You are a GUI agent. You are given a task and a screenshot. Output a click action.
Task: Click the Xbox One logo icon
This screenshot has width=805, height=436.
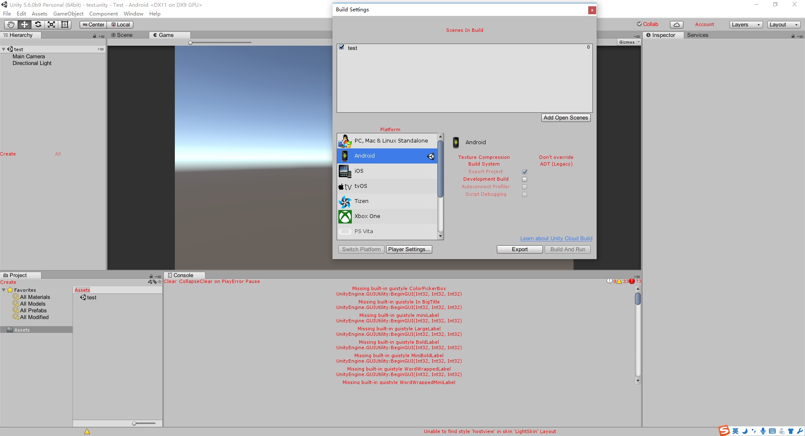[345, 217]
